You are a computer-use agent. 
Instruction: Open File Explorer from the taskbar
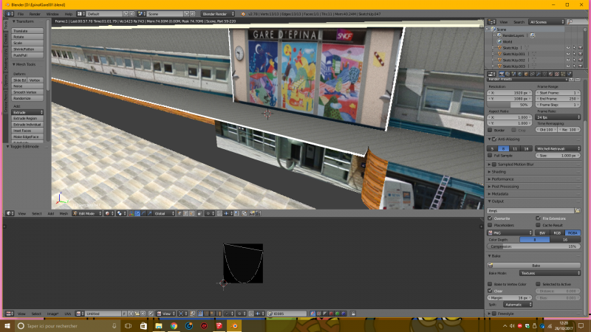pos(159,326)
